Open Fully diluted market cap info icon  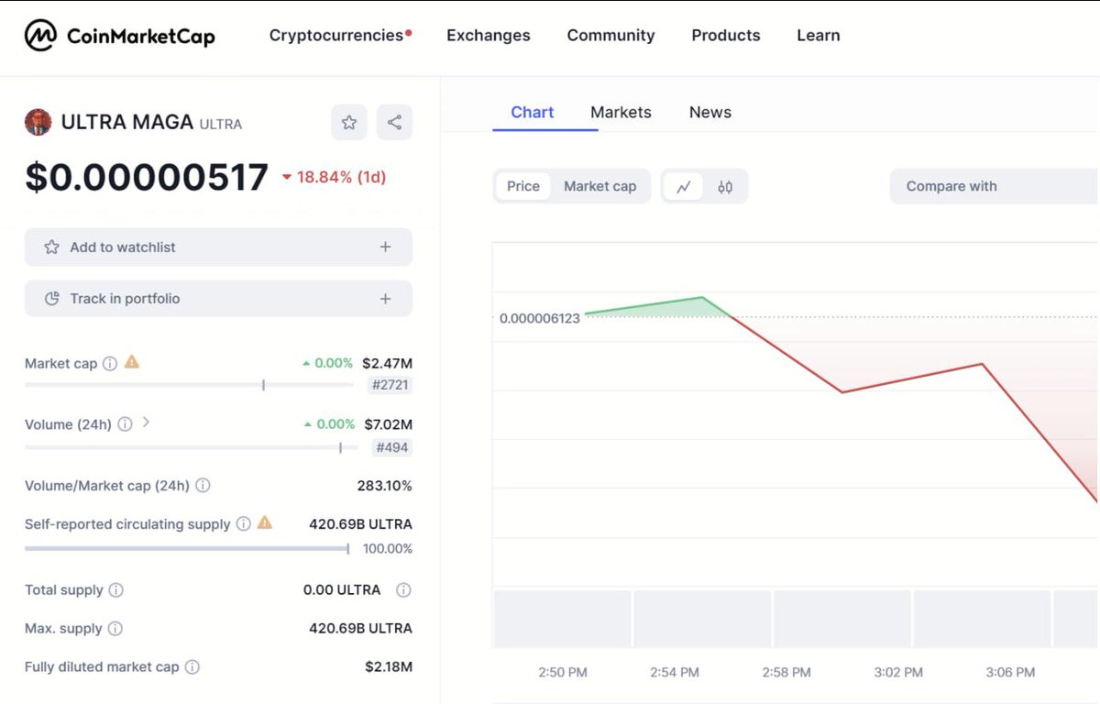point(192,667)
